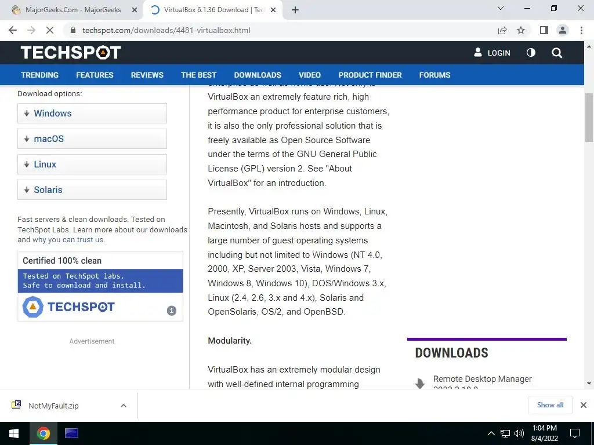
Task: Click the padlock site info icon
Action: point(73,30)
